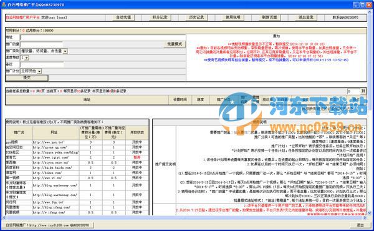
Task: Maximize the 白云网络推广平台 window
Action: [x=362, y=4]
